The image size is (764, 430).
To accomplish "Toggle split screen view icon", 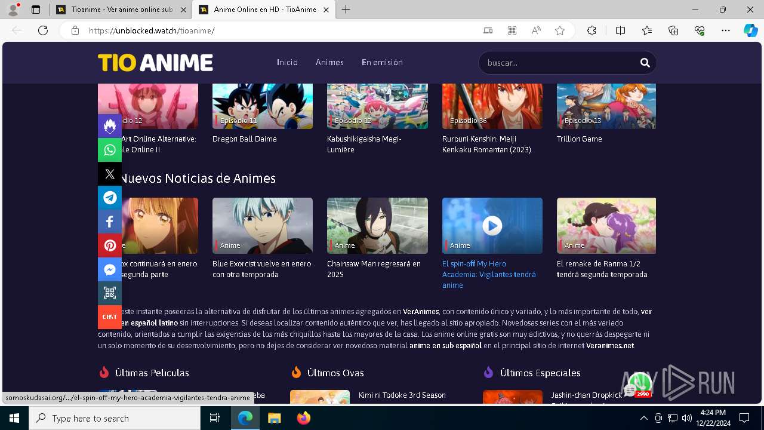I will click(x=620, y=30).
